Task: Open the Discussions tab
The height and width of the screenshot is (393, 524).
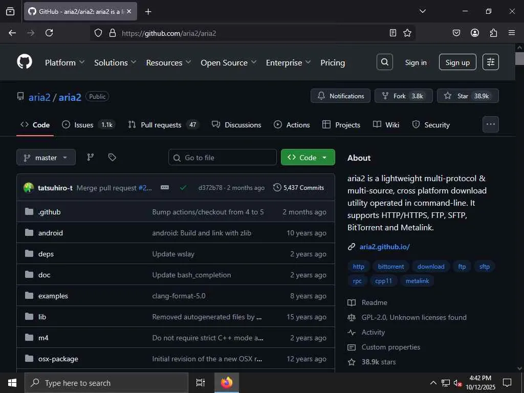Action: 236,125
